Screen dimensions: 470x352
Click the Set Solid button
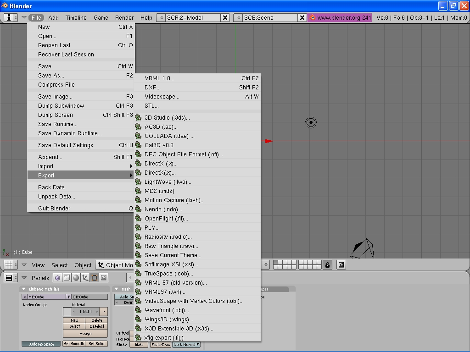pos(96,344)
